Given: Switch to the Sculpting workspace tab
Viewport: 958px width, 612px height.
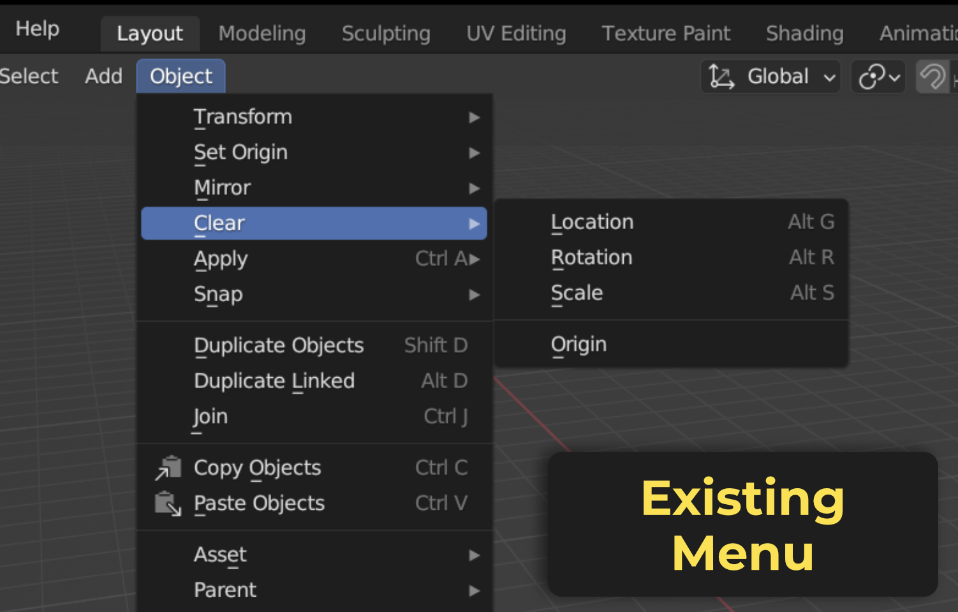Looking at the screenshot, I should click(386, 34).
